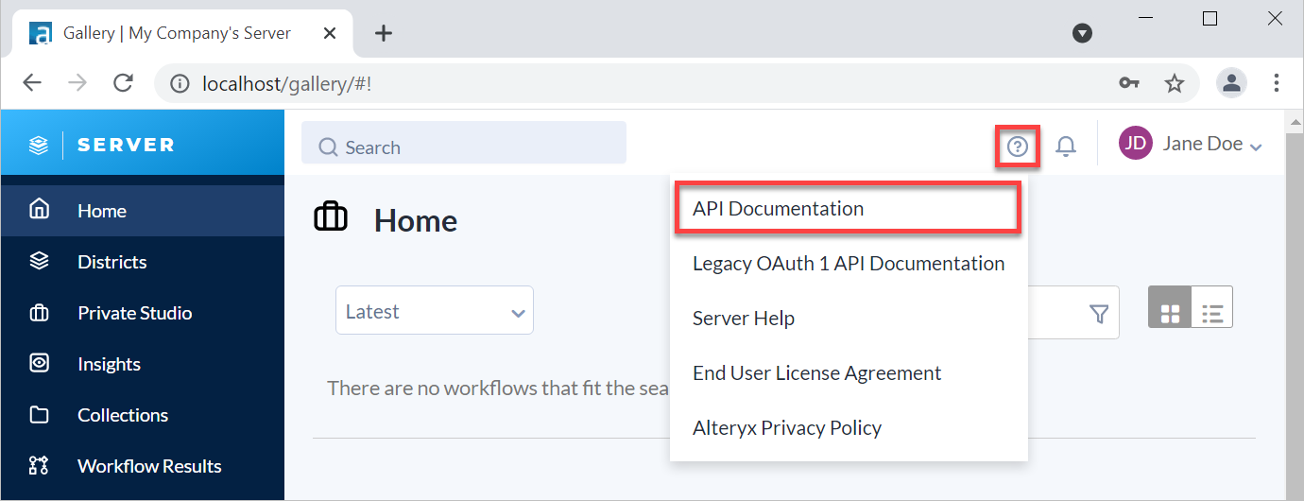This screenshot has height=501, width=1304.
Task: Open the notifications bell icon
Action: 1066,147
